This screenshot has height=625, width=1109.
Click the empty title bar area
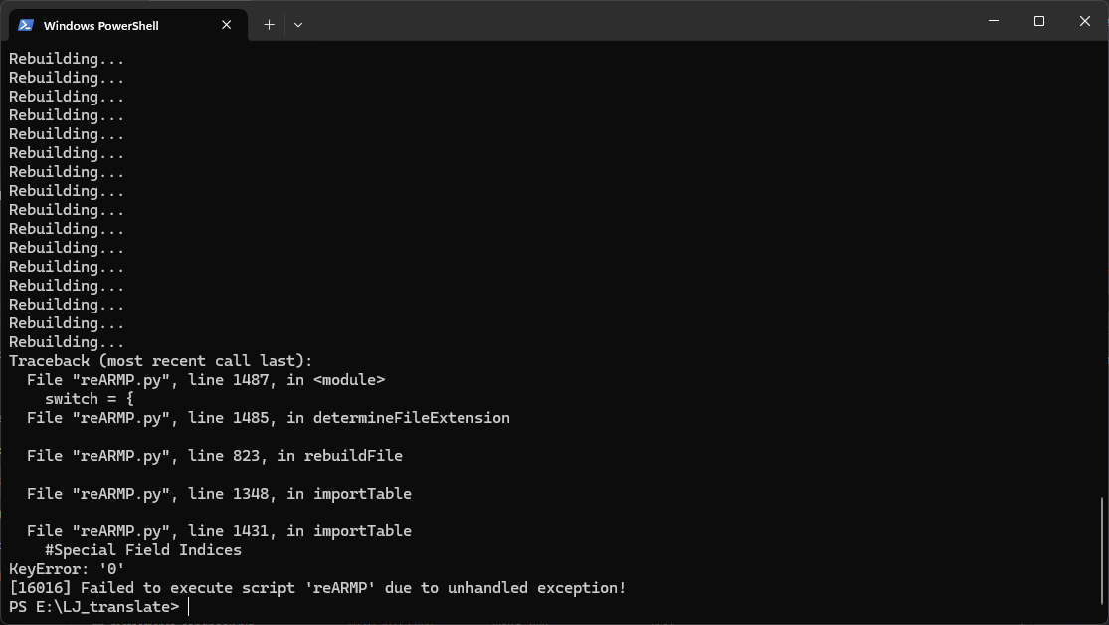[637, 21]
